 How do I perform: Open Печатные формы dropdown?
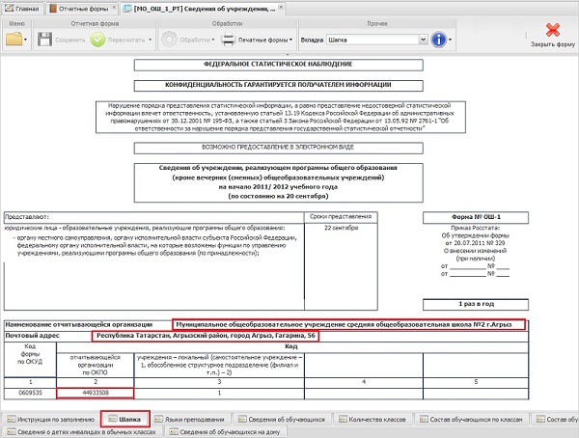pyautogui.click(x=291, y=40)
